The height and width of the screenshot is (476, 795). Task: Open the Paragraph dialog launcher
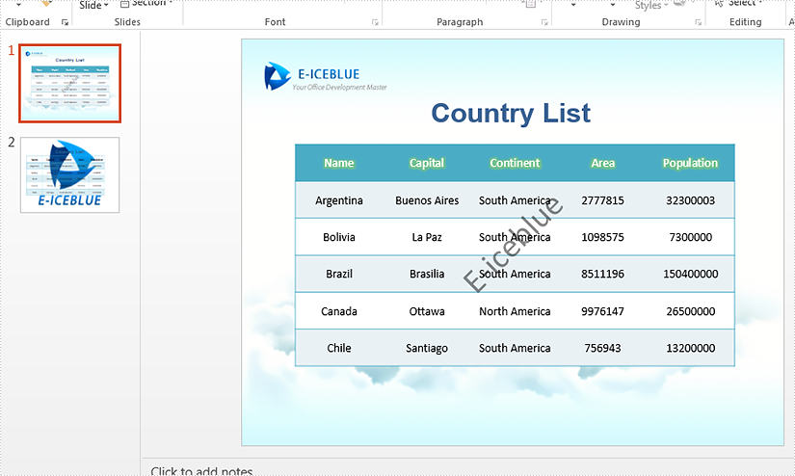tap(544, 22)
